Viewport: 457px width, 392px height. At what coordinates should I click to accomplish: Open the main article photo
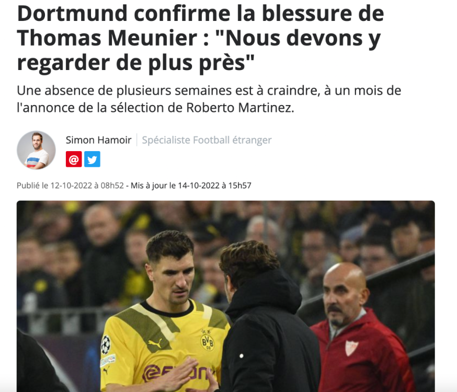pyautogui.click(x=225, y=296)
